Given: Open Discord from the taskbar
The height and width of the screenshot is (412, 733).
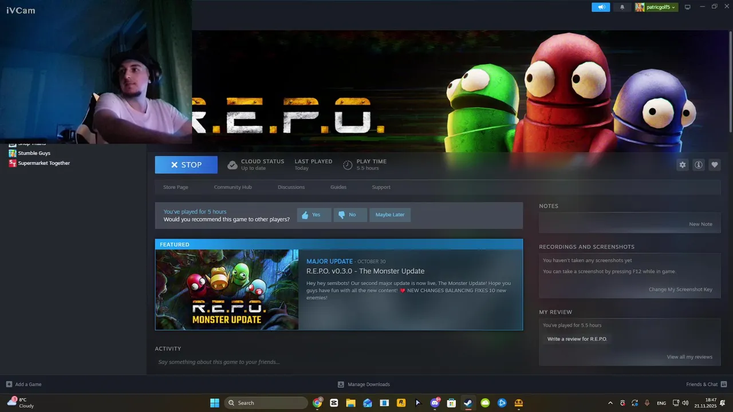Looking at the screenshot, I should [435, 403].
